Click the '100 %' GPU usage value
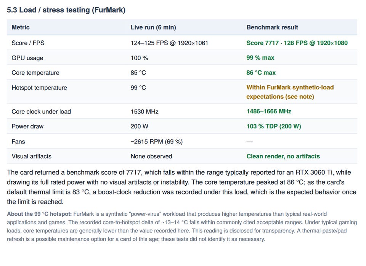Image resolution: width=366 pixels, height=266 pixels. (140, 58)
